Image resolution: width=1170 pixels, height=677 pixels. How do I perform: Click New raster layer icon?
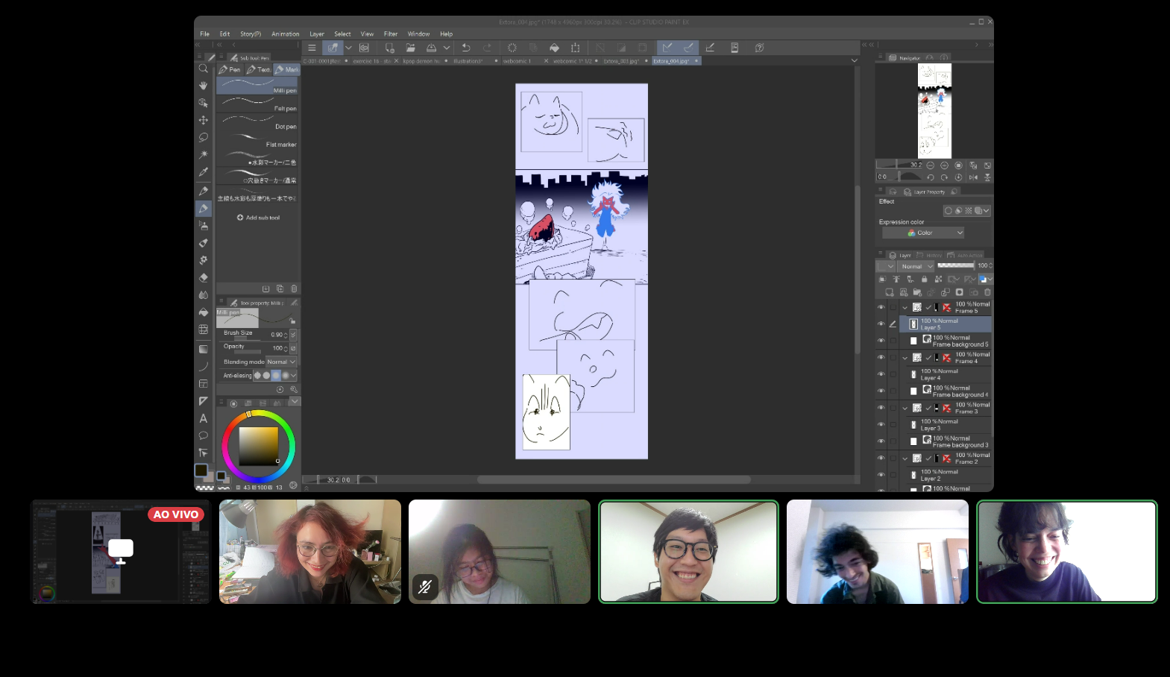tap(889, 292)
